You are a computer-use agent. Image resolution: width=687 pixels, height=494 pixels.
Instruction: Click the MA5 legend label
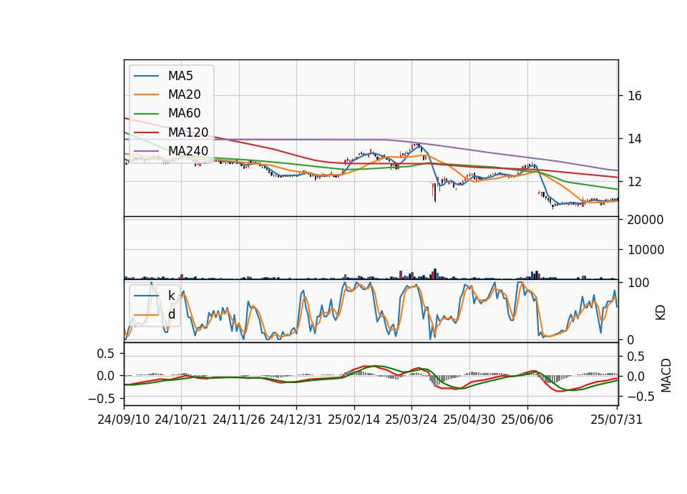(180, 76)
